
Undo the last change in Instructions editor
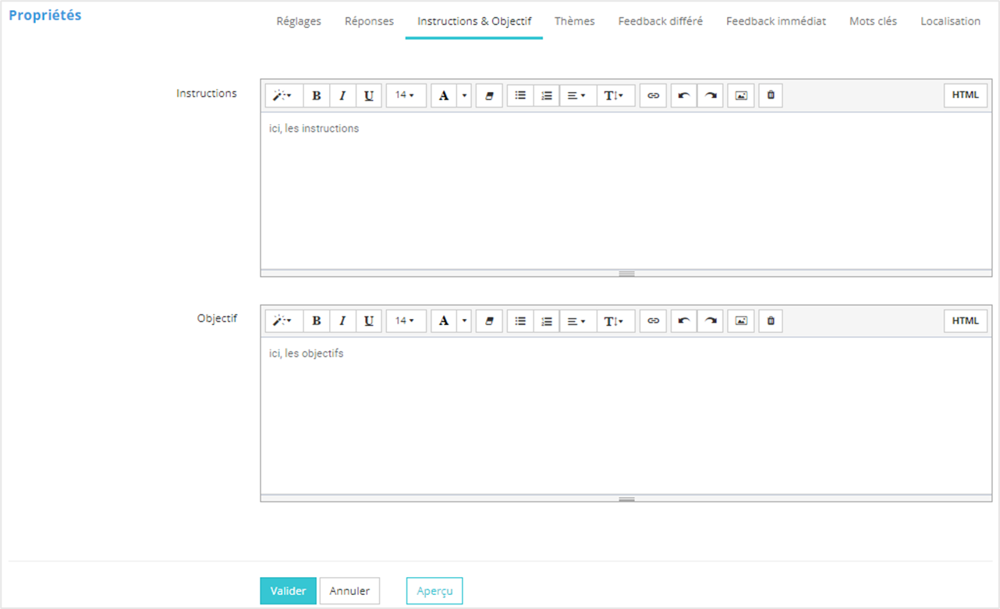(684, 96)
